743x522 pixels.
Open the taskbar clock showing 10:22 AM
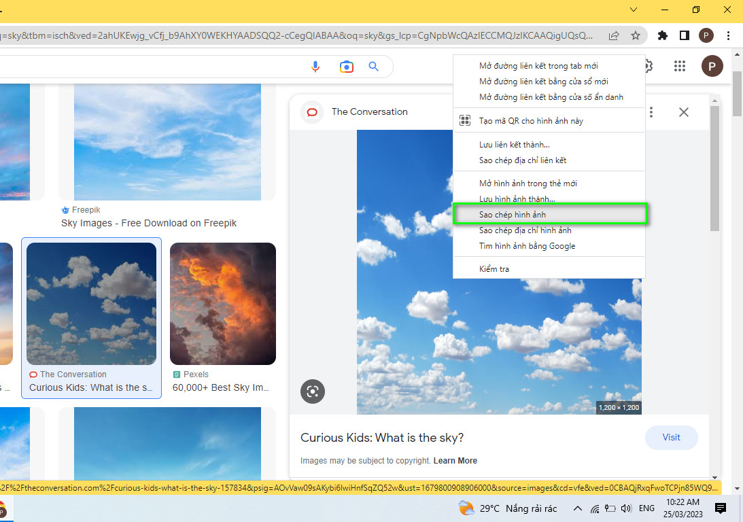tap(682, 508)
